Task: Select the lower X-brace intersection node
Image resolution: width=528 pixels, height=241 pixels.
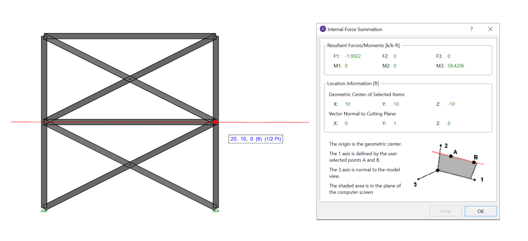Action: 130,165
